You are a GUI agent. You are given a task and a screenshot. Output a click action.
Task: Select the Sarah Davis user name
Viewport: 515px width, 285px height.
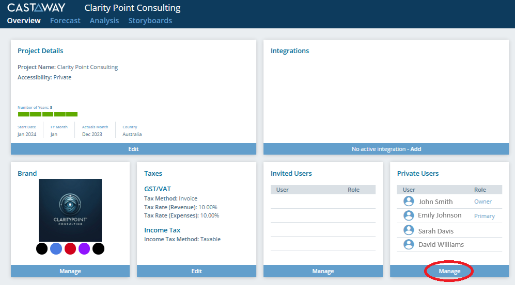pos(435,231)
